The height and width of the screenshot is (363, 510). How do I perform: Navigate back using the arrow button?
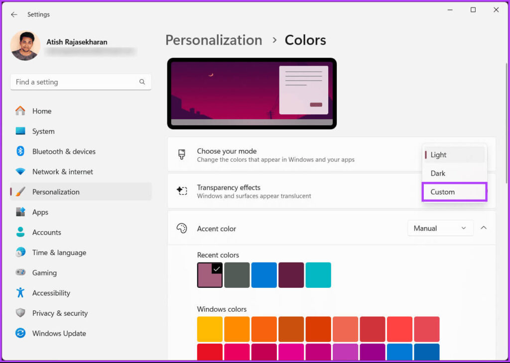(14, 14)
